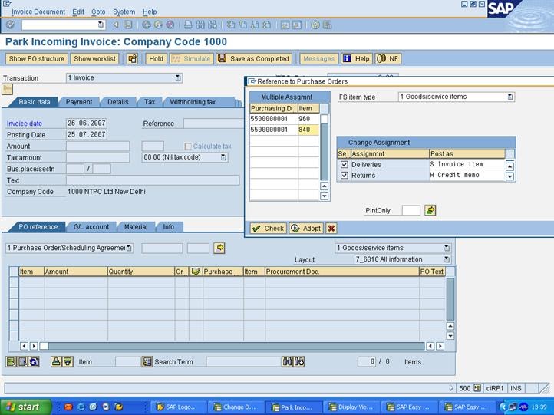
Task: Click the Show worklist button
Action: pyautogui.click(x=94, y=58)
